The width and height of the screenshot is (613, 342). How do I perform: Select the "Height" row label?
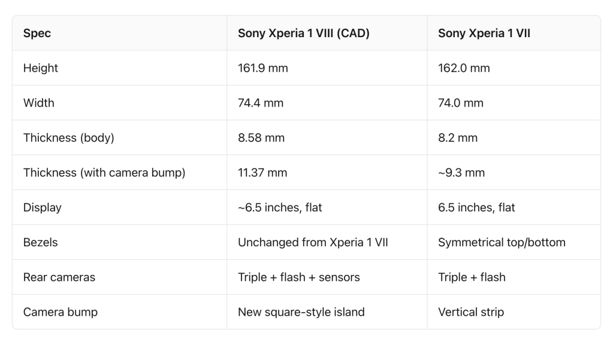[41, 68]
